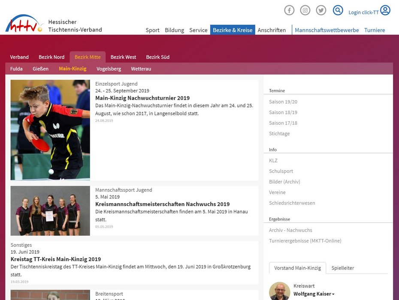
Task: Switch to the Spielleiter tab
Action: 342,268
